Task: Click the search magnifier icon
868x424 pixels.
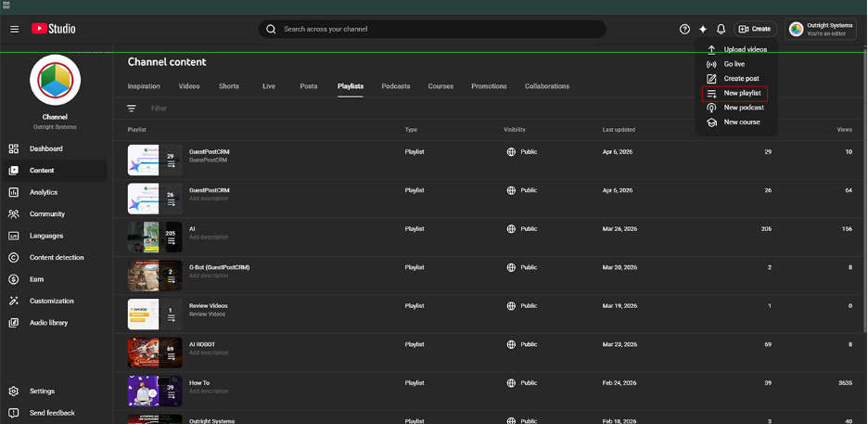Action: [x=271, y=30]
